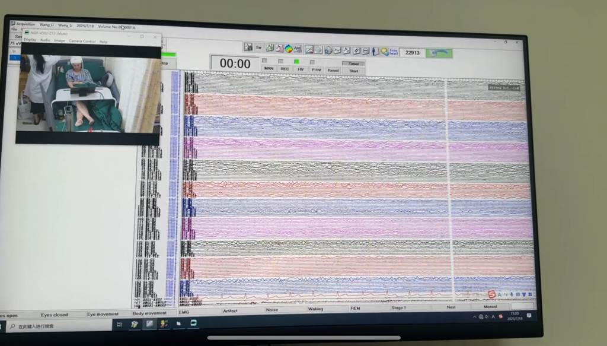Viewport: 607px width, 346px height.
Task: Reset the timer
Action: [x=333, y=71]
